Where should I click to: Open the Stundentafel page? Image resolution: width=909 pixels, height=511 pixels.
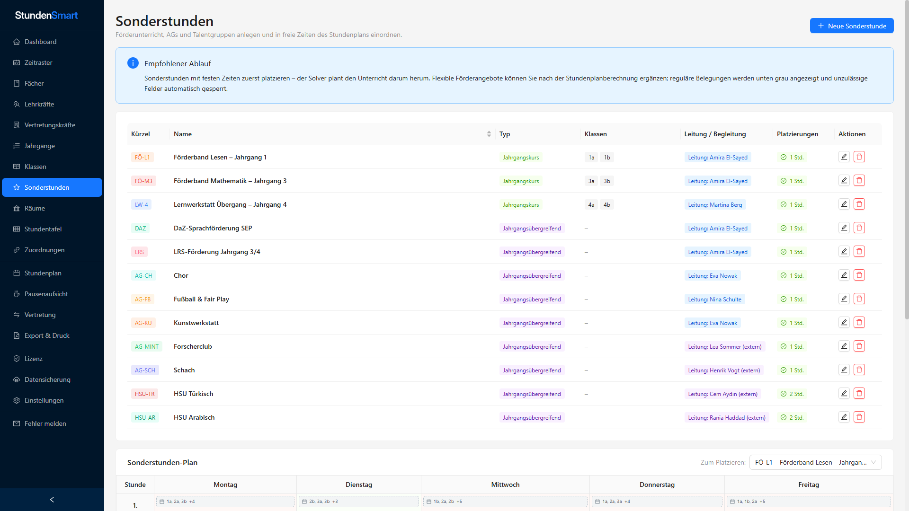pyautogui.click(x=52, y=229)
